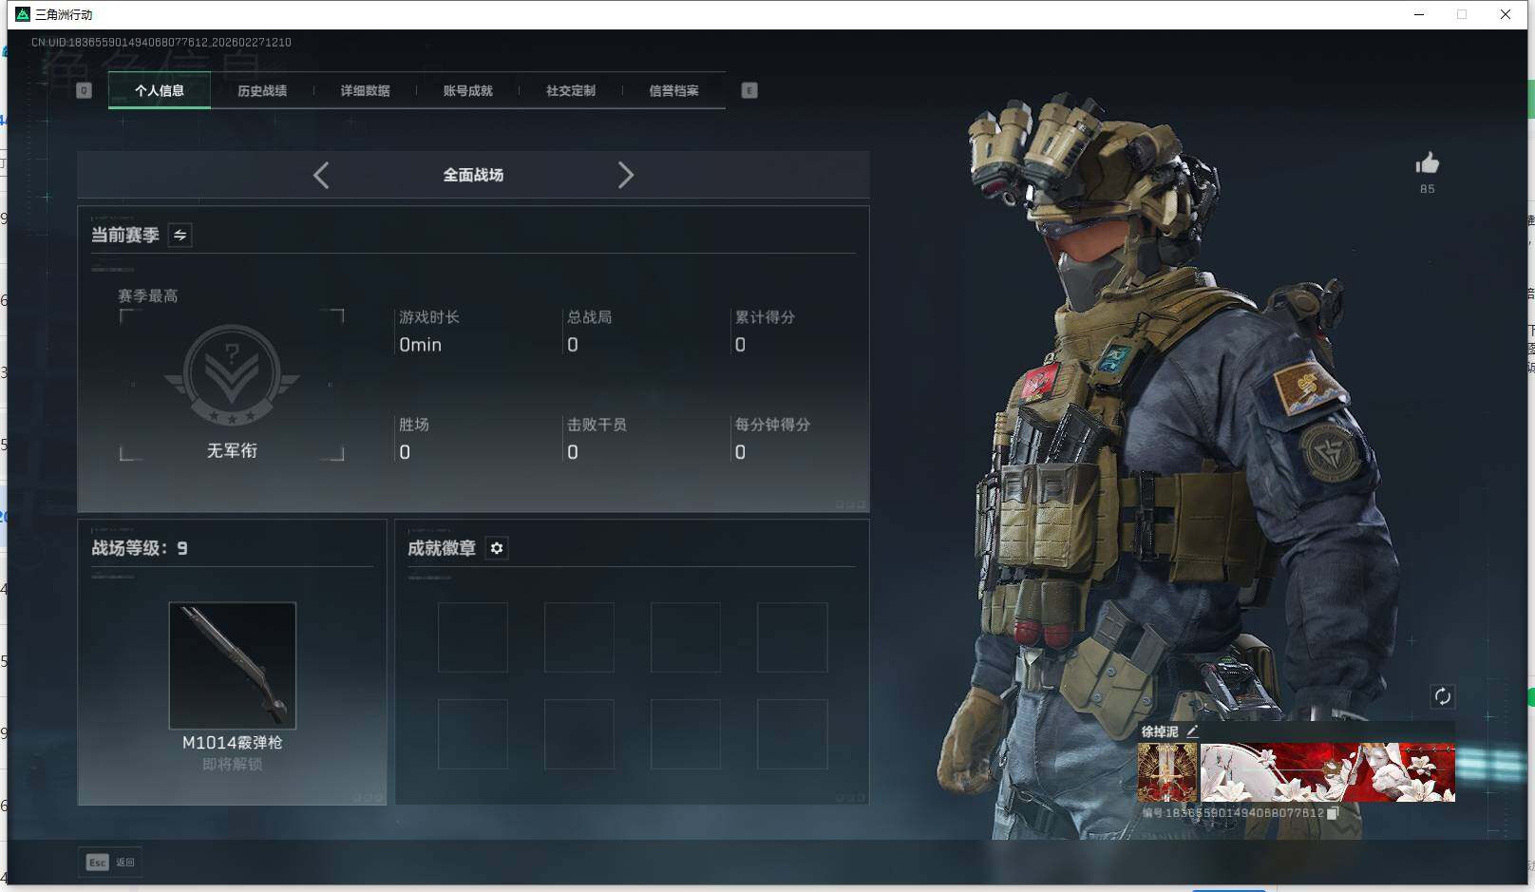Click the 战场等级: 9 heading
The width and height of the screenshot is (1535, 892).
coord(140,548)
